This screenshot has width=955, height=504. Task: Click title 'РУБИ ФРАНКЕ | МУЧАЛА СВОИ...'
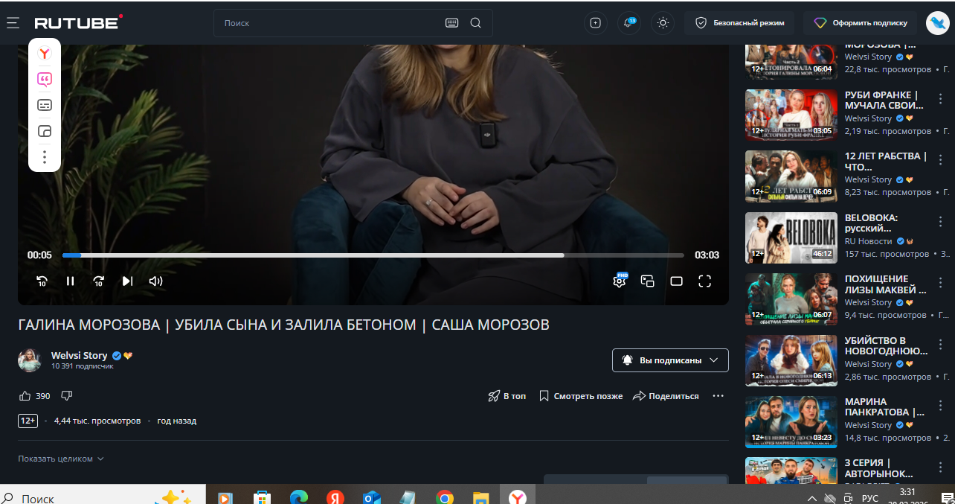[884, 100]
